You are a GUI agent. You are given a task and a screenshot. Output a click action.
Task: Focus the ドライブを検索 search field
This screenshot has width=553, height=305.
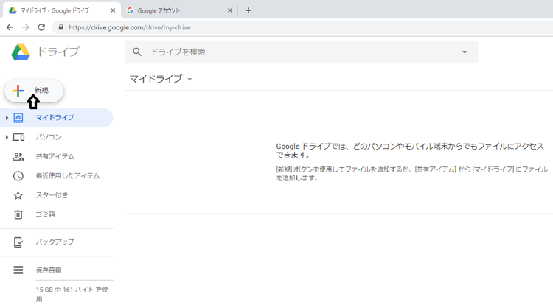tap(301, 52)
